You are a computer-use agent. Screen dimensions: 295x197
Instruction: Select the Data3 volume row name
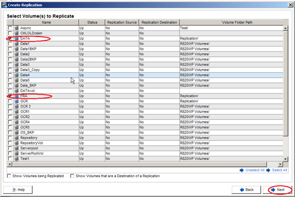point(25,65)
